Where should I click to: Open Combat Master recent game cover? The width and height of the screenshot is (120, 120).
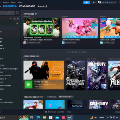(76, 75)
